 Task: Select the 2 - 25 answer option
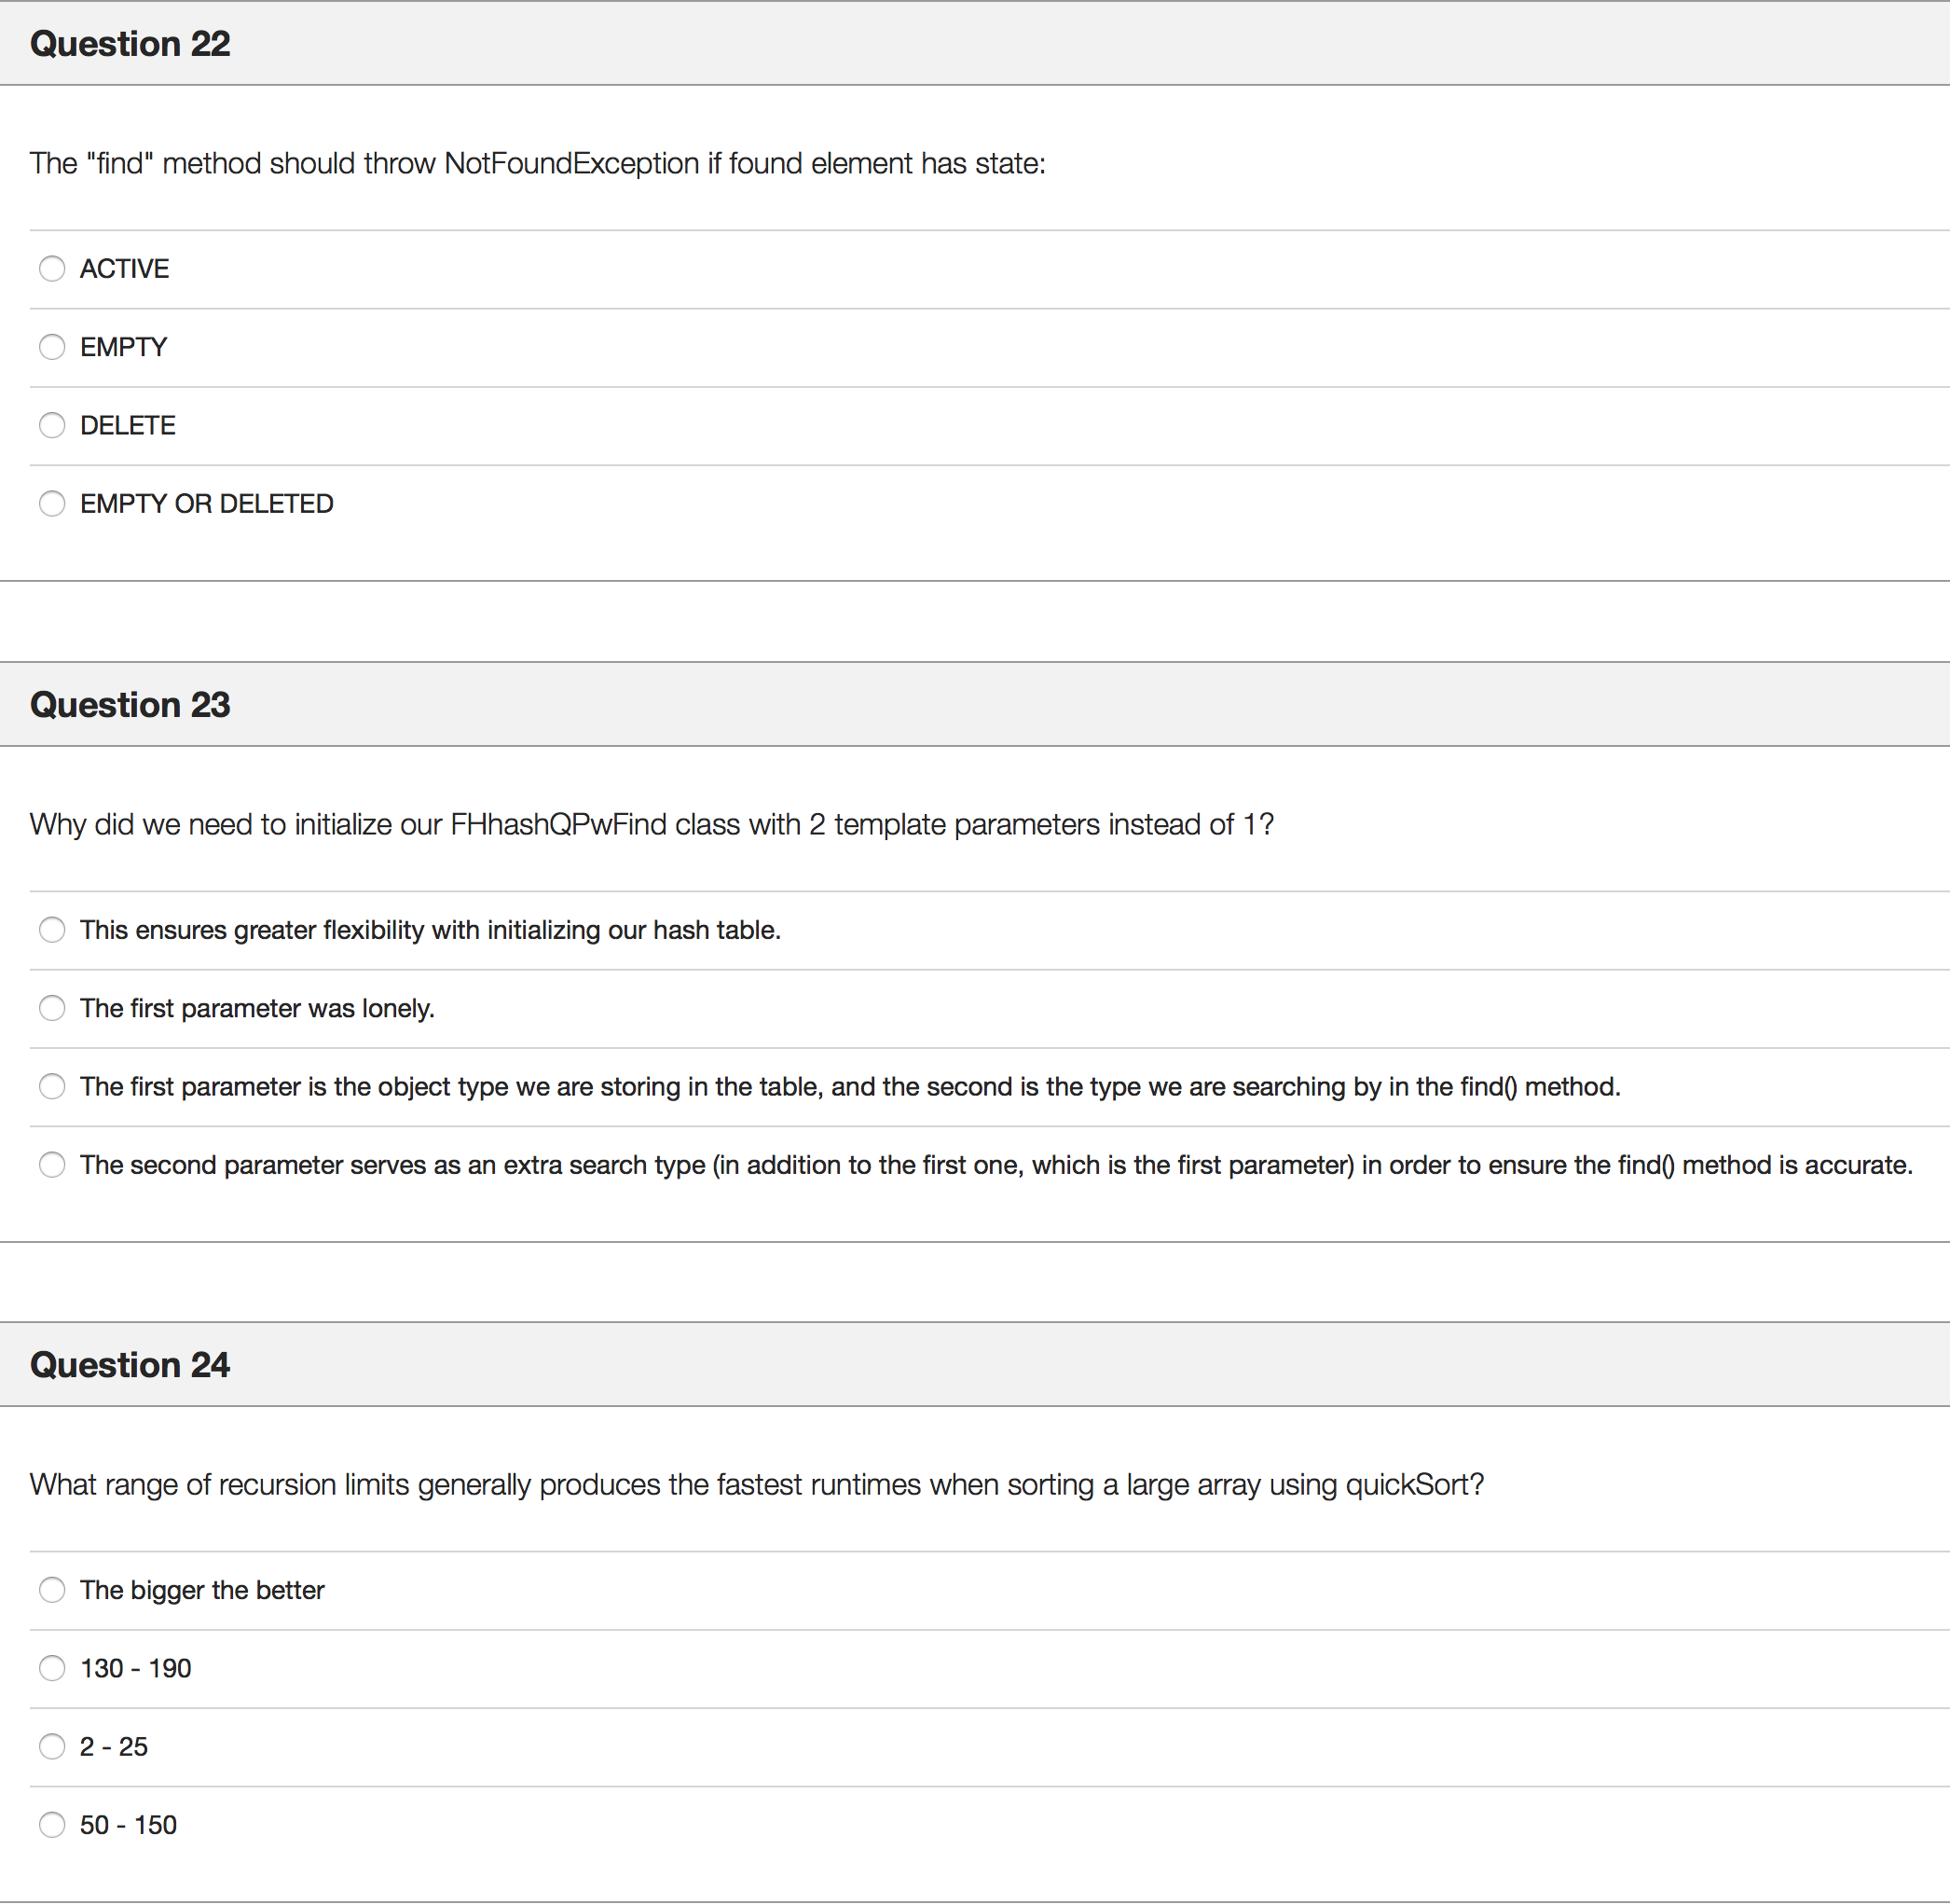(53, 1746)
